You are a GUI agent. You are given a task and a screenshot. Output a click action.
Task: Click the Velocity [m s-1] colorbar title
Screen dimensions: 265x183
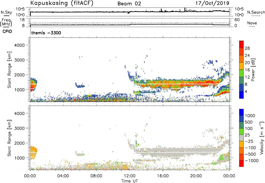tap(261, 138)
